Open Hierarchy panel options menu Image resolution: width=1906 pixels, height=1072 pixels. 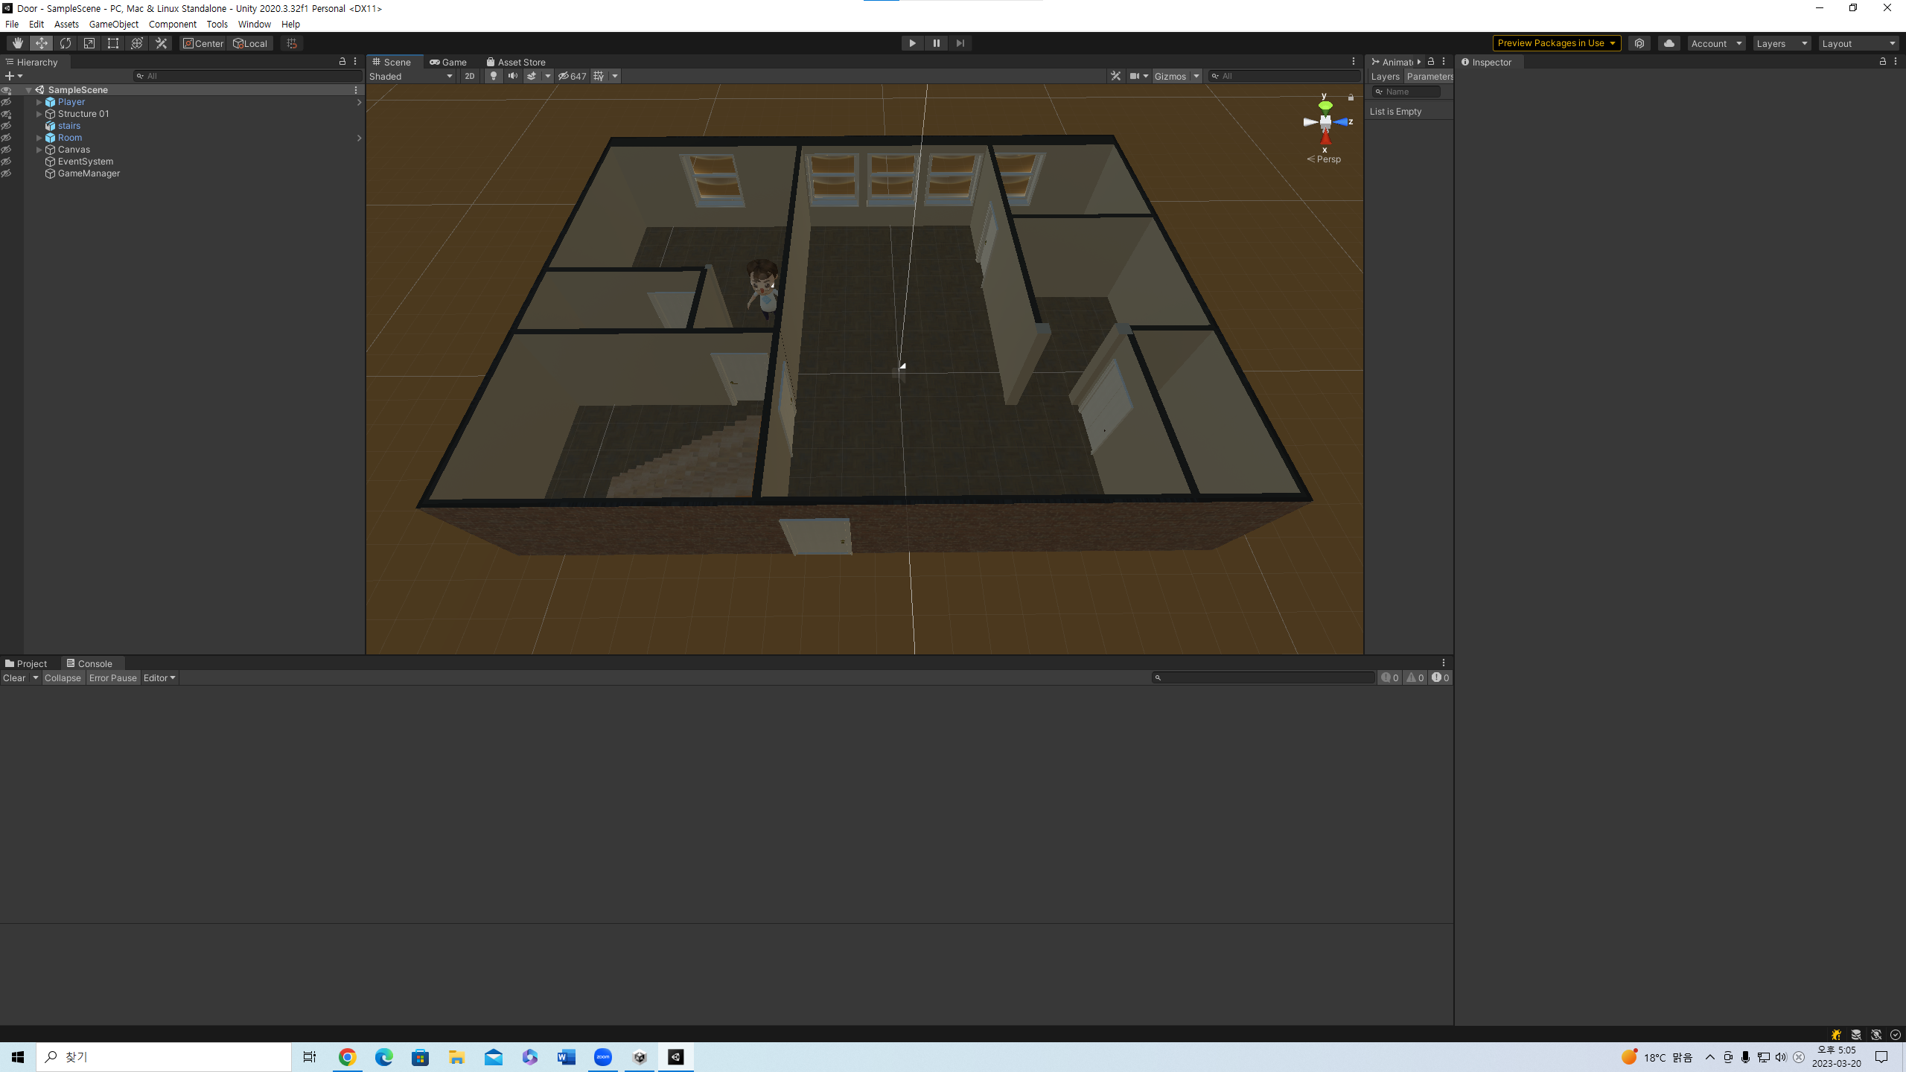355,62
